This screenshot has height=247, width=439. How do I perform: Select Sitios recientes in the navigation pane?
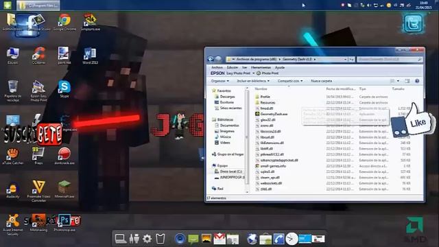pyautogui.click(x=228, y=108)
